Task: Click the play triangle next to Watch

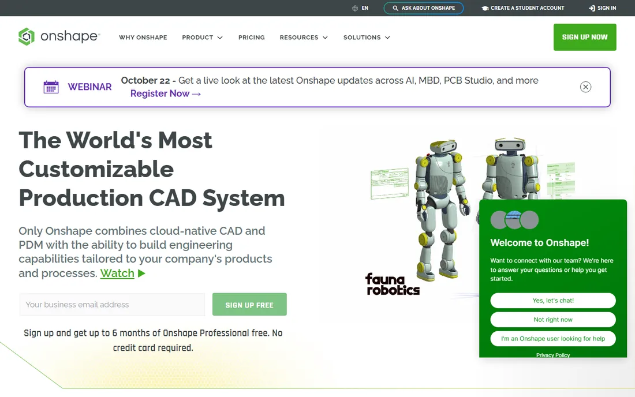Action: [x=141, y=273]
